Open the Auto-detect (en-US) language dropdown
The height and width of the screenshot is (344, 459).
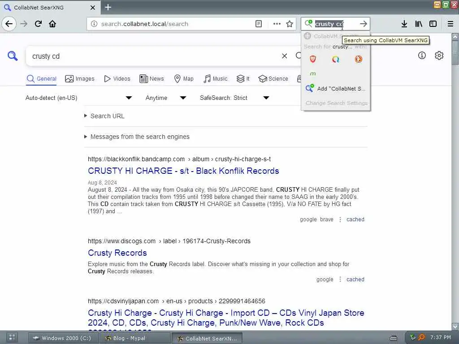click(79, 98)
